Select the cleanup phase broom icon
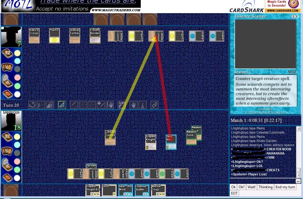Viewport: 303px width, 199px height. pos(143,105)
